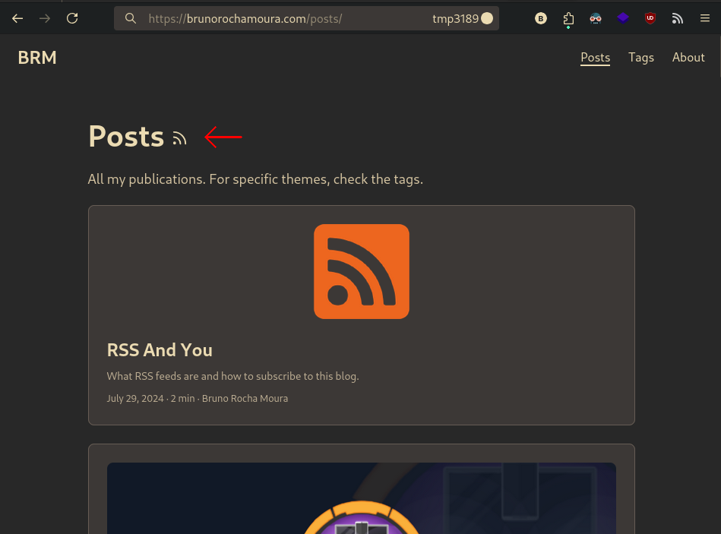Click the round B extension icon

pyautogui.click(x=541, y=18)
